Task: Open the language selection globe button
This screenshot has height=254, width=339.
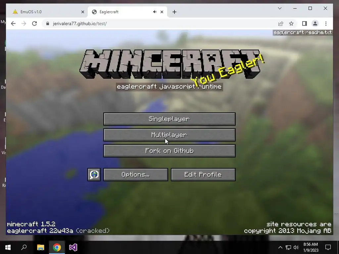Action: point(94,175)
